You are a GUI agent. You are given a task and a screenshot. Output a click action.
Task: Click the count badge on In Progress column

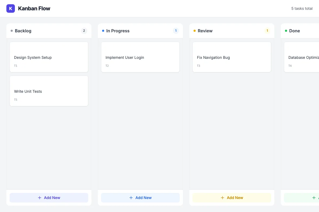[176, 31]
